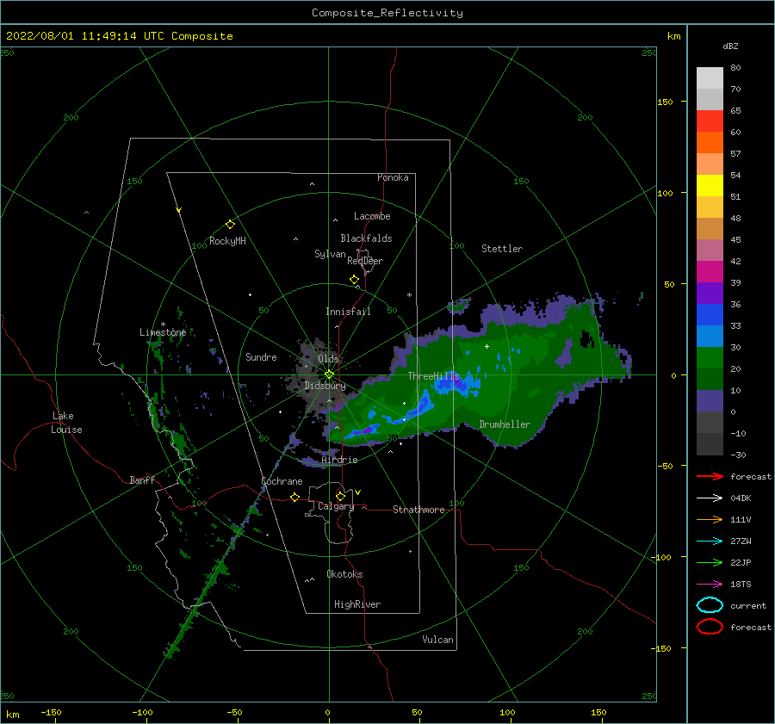Click the RedDeer city label
The width and height of the screenshot is (775, 724).
[x=365, y=261]
